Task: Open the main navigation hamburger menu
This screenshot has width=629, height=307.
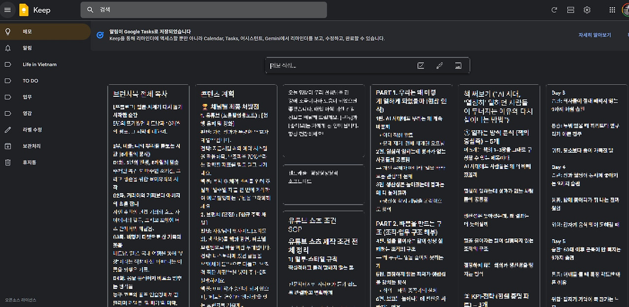Action: (x=7, y=10)
